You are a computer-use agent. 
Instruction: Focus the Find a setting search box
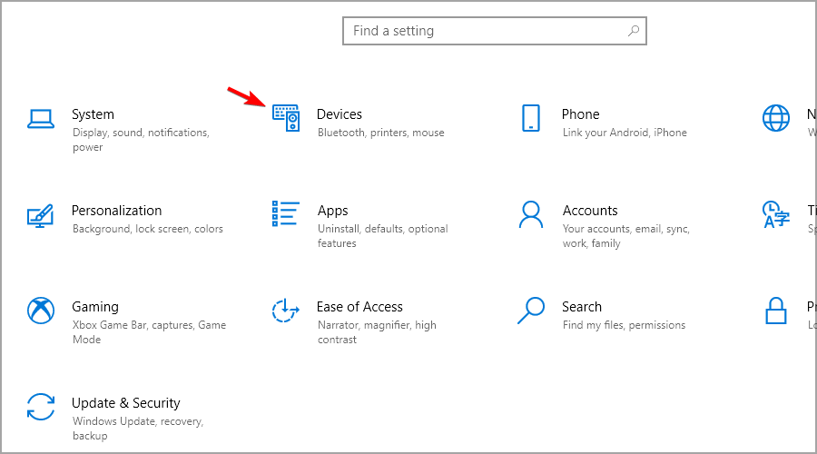[x=495, y=31]
